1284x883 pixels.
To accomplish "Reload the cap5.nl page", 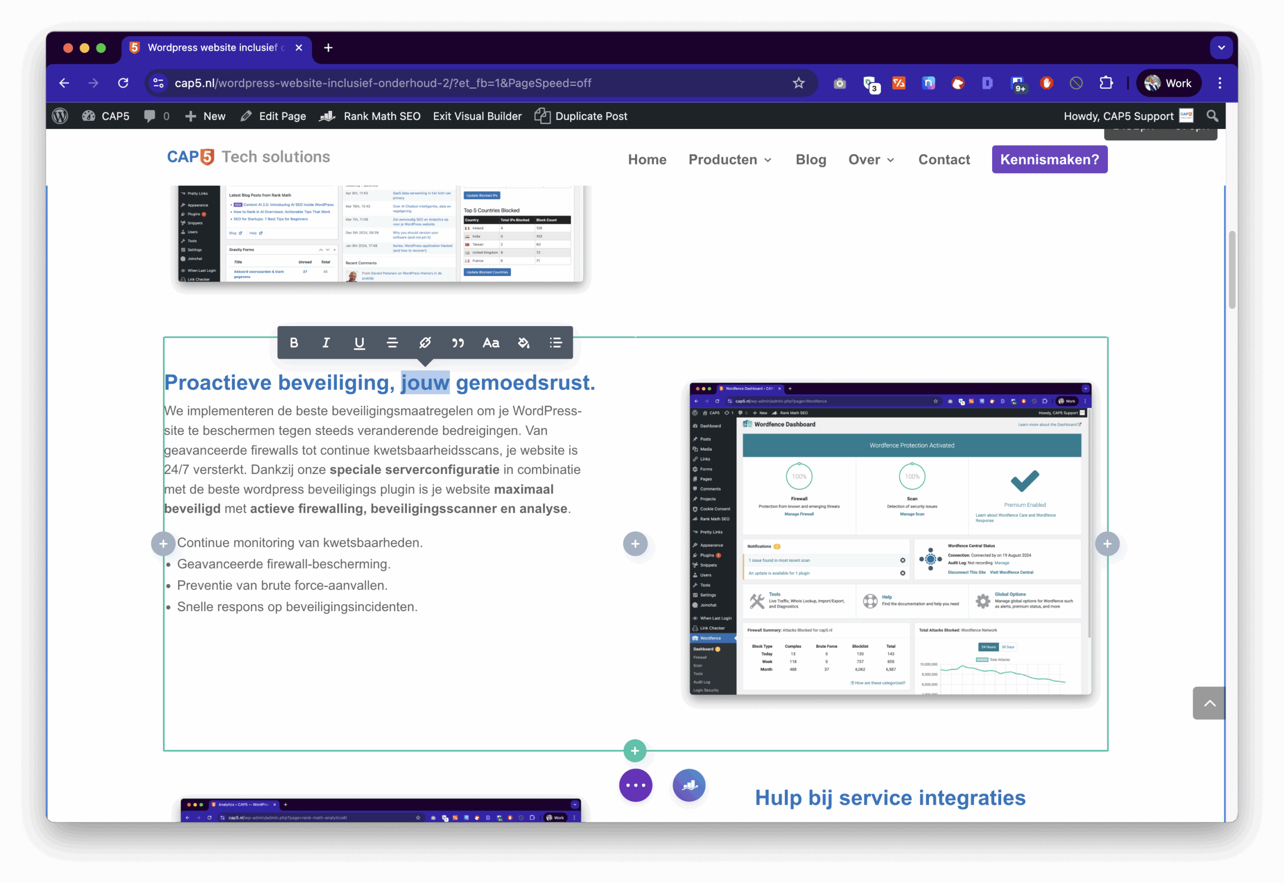I will coord(123,83).
